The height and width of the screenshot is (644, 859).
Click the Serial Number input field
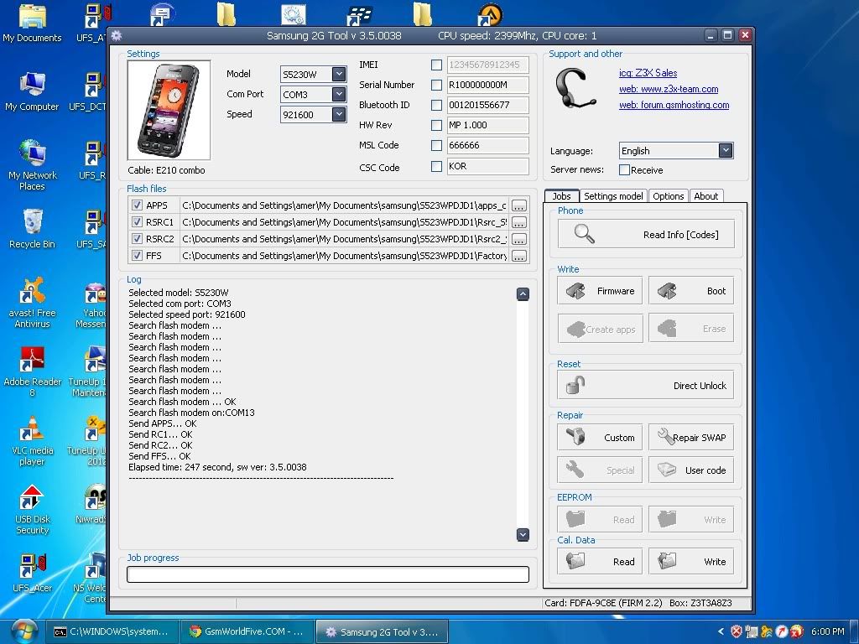(x=487, y=85)
